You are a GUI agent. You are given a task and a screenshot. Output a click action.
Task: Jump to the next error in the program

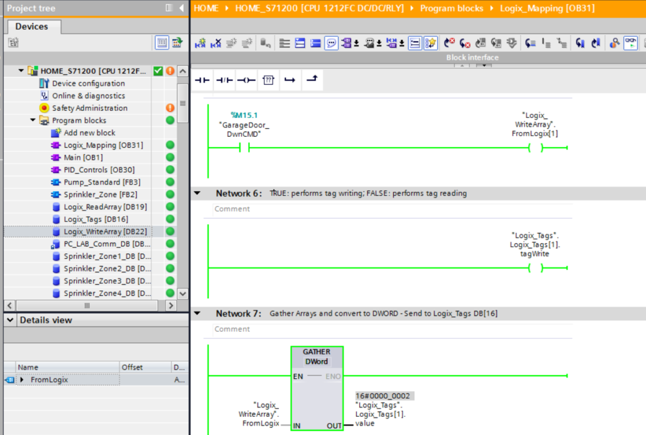tap(449, 42)
